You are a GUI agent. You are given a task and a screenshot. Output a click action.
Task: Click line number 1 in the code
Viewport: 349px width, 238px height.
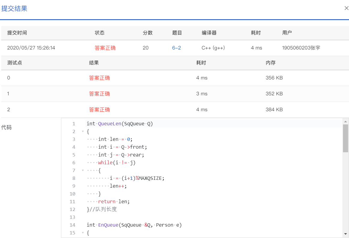click(x=74, y=123)
